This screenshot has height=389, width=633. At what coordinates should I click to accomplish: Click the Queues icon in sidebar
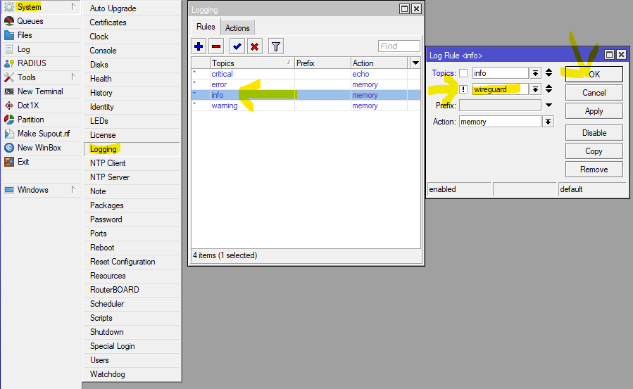point(9,21)
